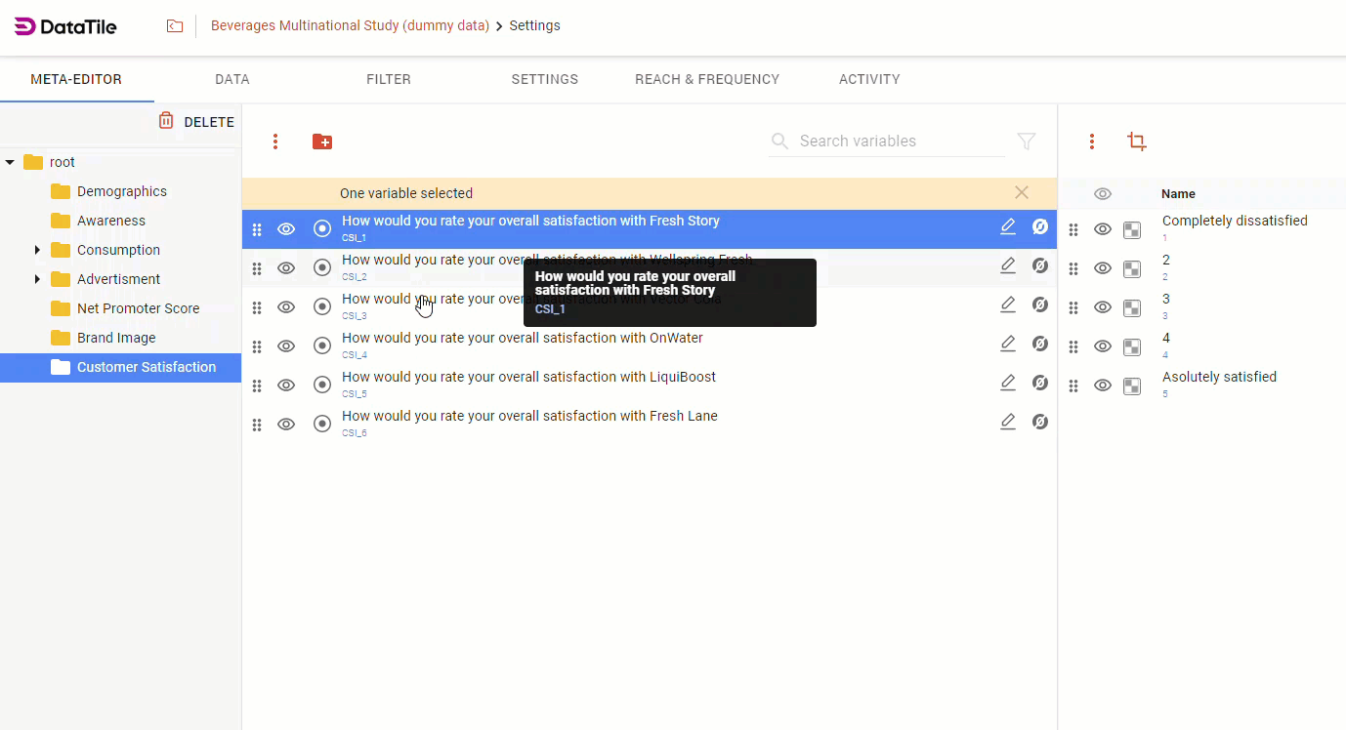Open the three-dot menu in the right panel
This screenshot has width=1346, height=730.
1092,142
